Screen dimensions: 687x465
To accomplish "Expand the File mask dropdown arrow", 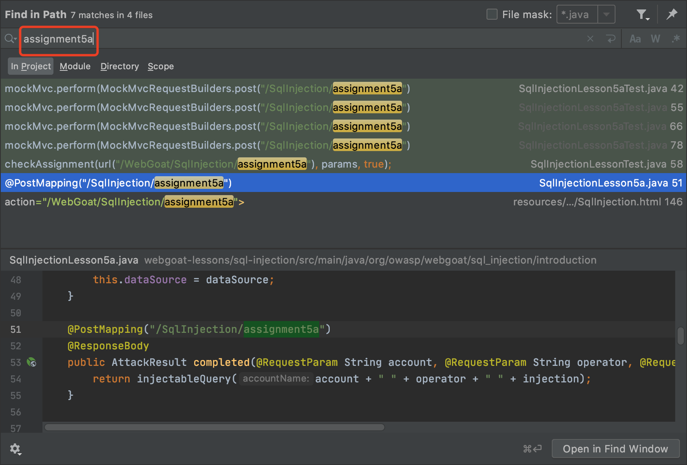I will pyautogui.click(x=606, y=15).
